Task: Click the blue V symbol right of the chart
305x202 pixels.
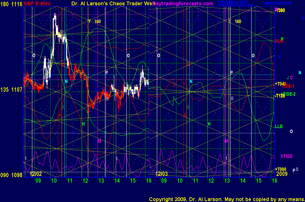Action: point(279,57)
